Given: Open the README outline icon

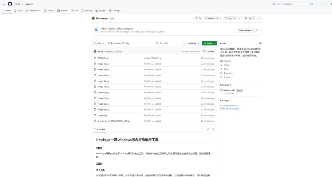Looking at the screenshot, I should pos(213,129).
